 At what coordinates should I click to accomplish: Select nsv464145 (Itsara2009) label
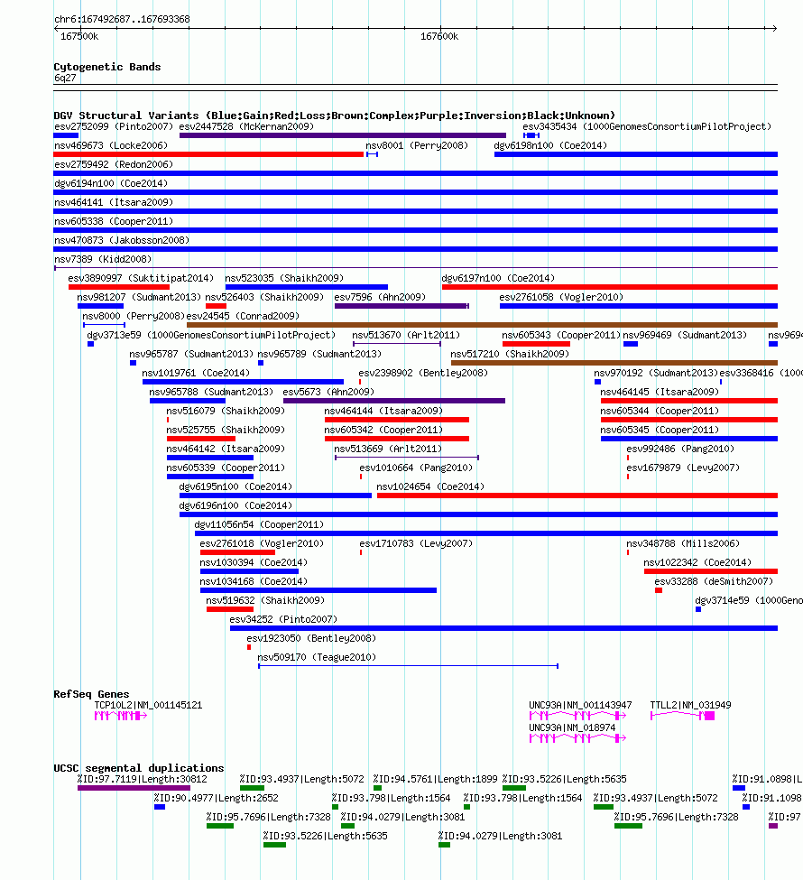click(x=660, y=393)
